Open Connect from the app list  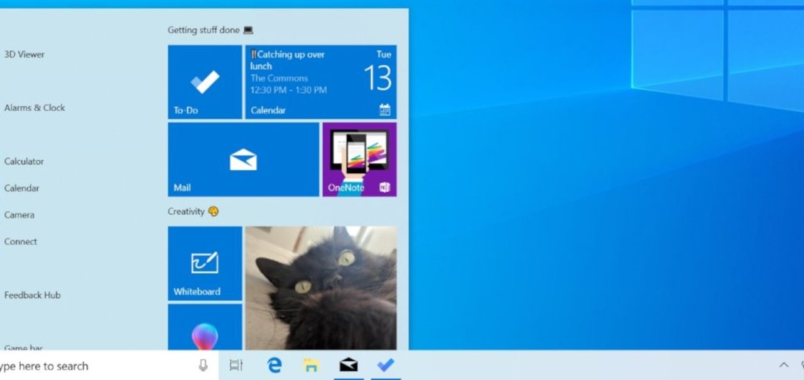coord(21,241)
